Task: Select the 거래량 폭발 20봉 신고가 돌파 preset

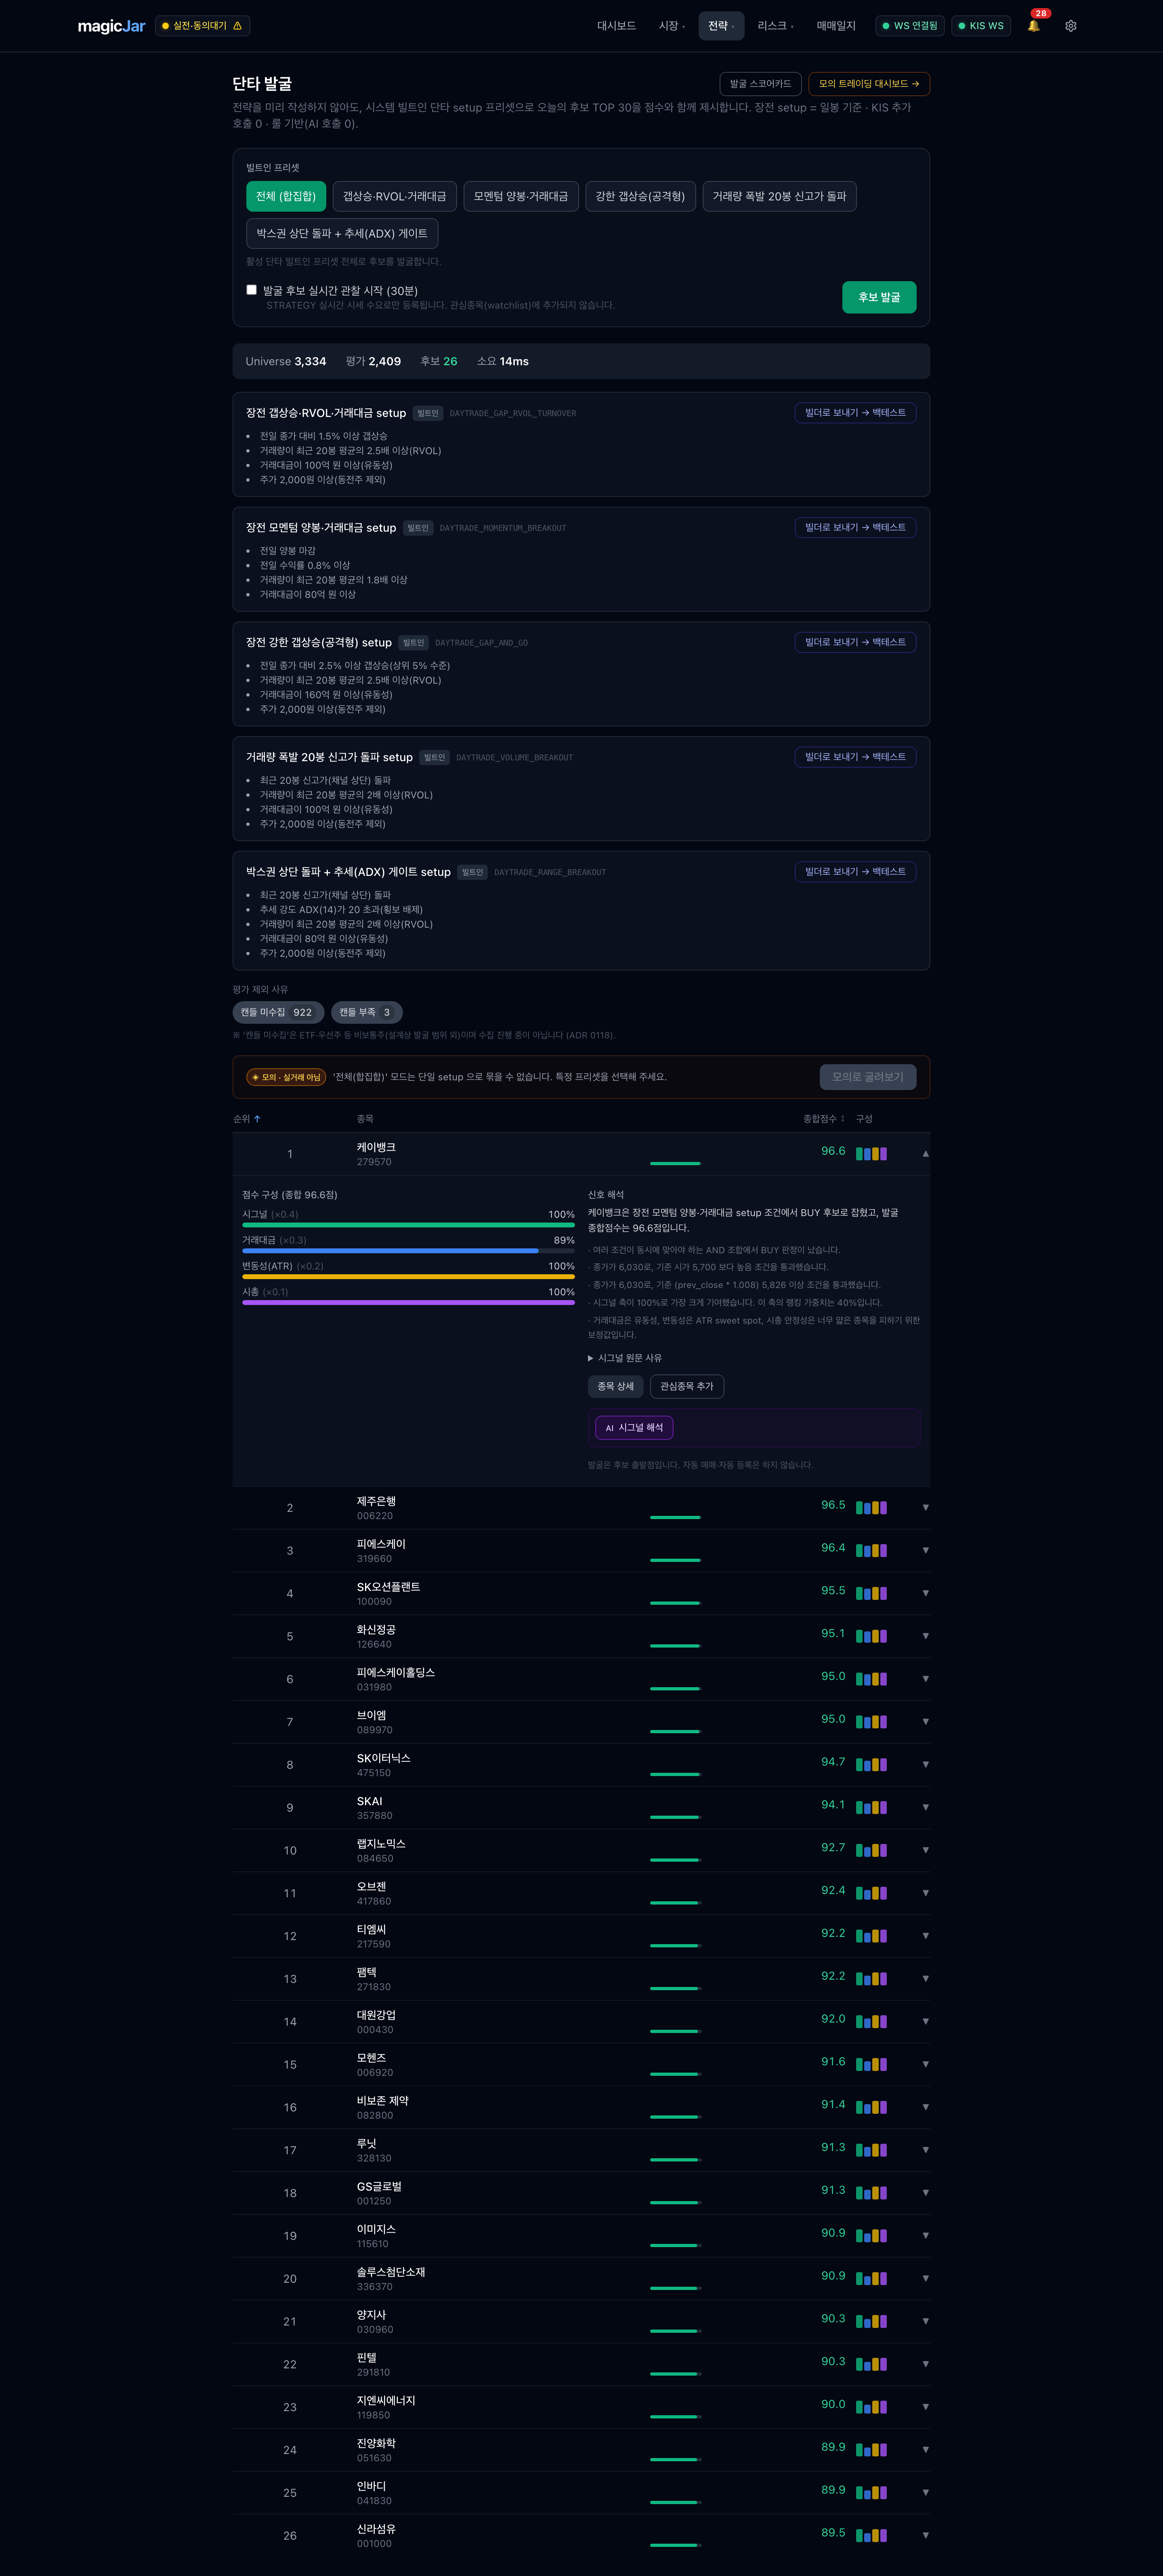Action: [779, 196]
